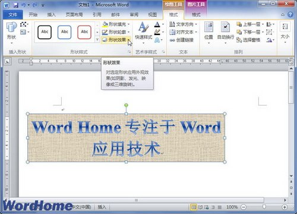Image resolution: width=297 pixels, height=214 pixels.
Task: Click the Group objects icon
Action: (270, 32)
